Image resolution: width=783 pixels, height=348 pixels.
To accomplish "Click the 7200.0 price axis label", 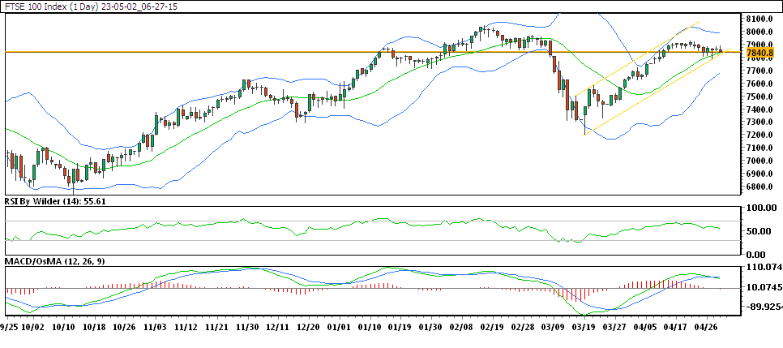I will click(759, 135).
